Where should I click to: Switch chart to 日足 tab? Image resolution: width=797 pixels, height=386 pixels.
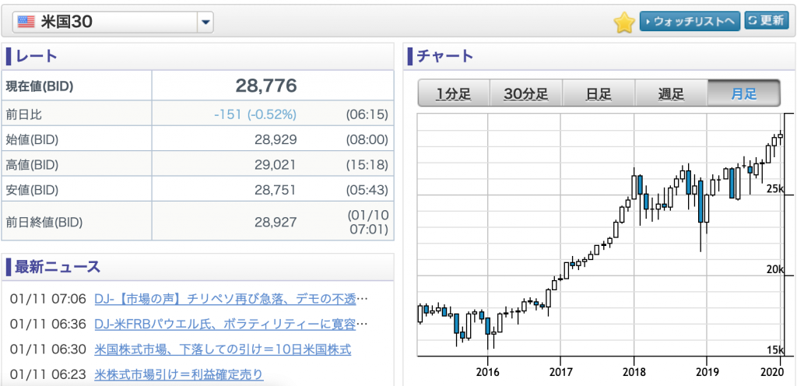599,93
